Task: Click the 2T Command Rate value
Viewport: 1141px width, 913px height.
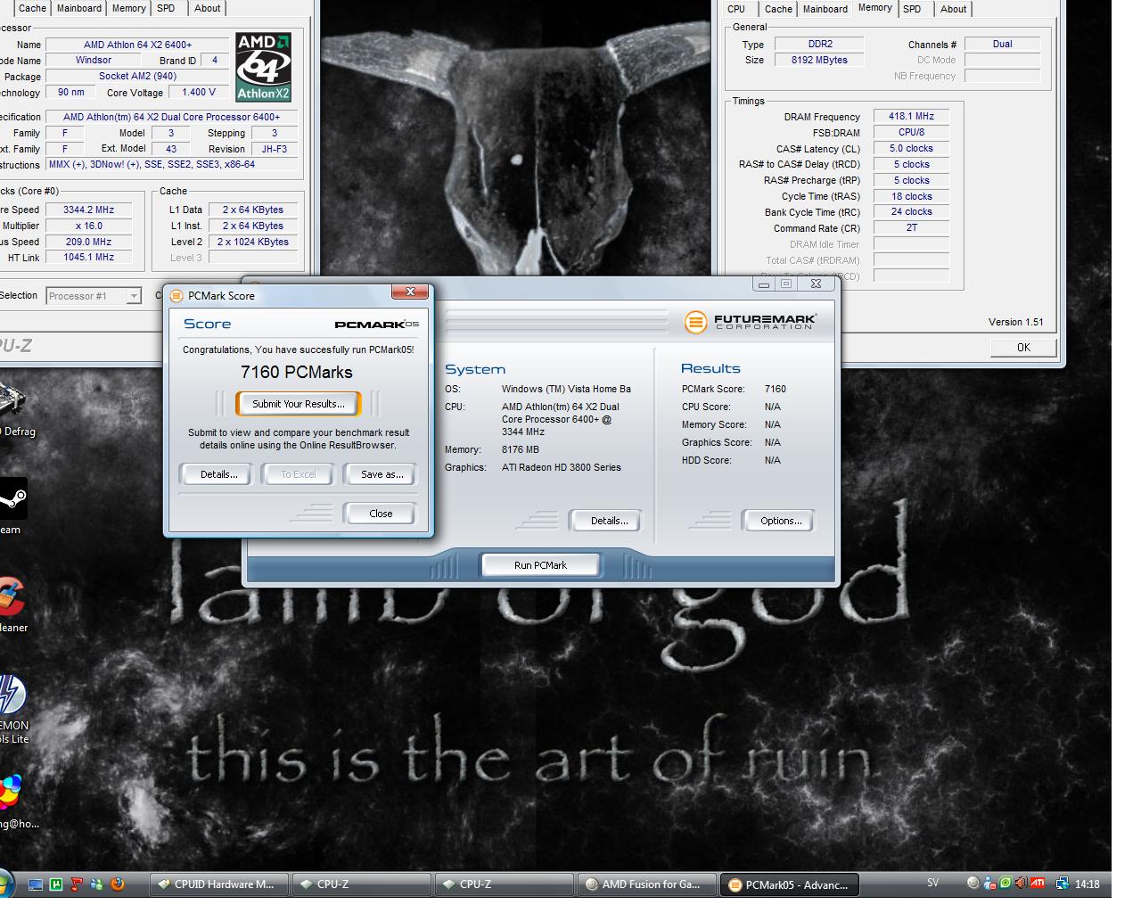Action: pos(911,228)
